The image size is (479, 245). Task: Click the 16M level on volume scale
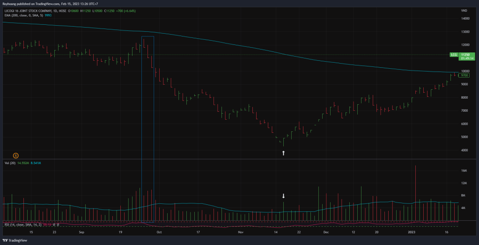pos(464,171)
